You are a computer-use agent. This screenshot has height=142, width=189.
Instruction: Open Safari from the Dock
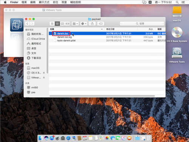click(x=68, y=138)
